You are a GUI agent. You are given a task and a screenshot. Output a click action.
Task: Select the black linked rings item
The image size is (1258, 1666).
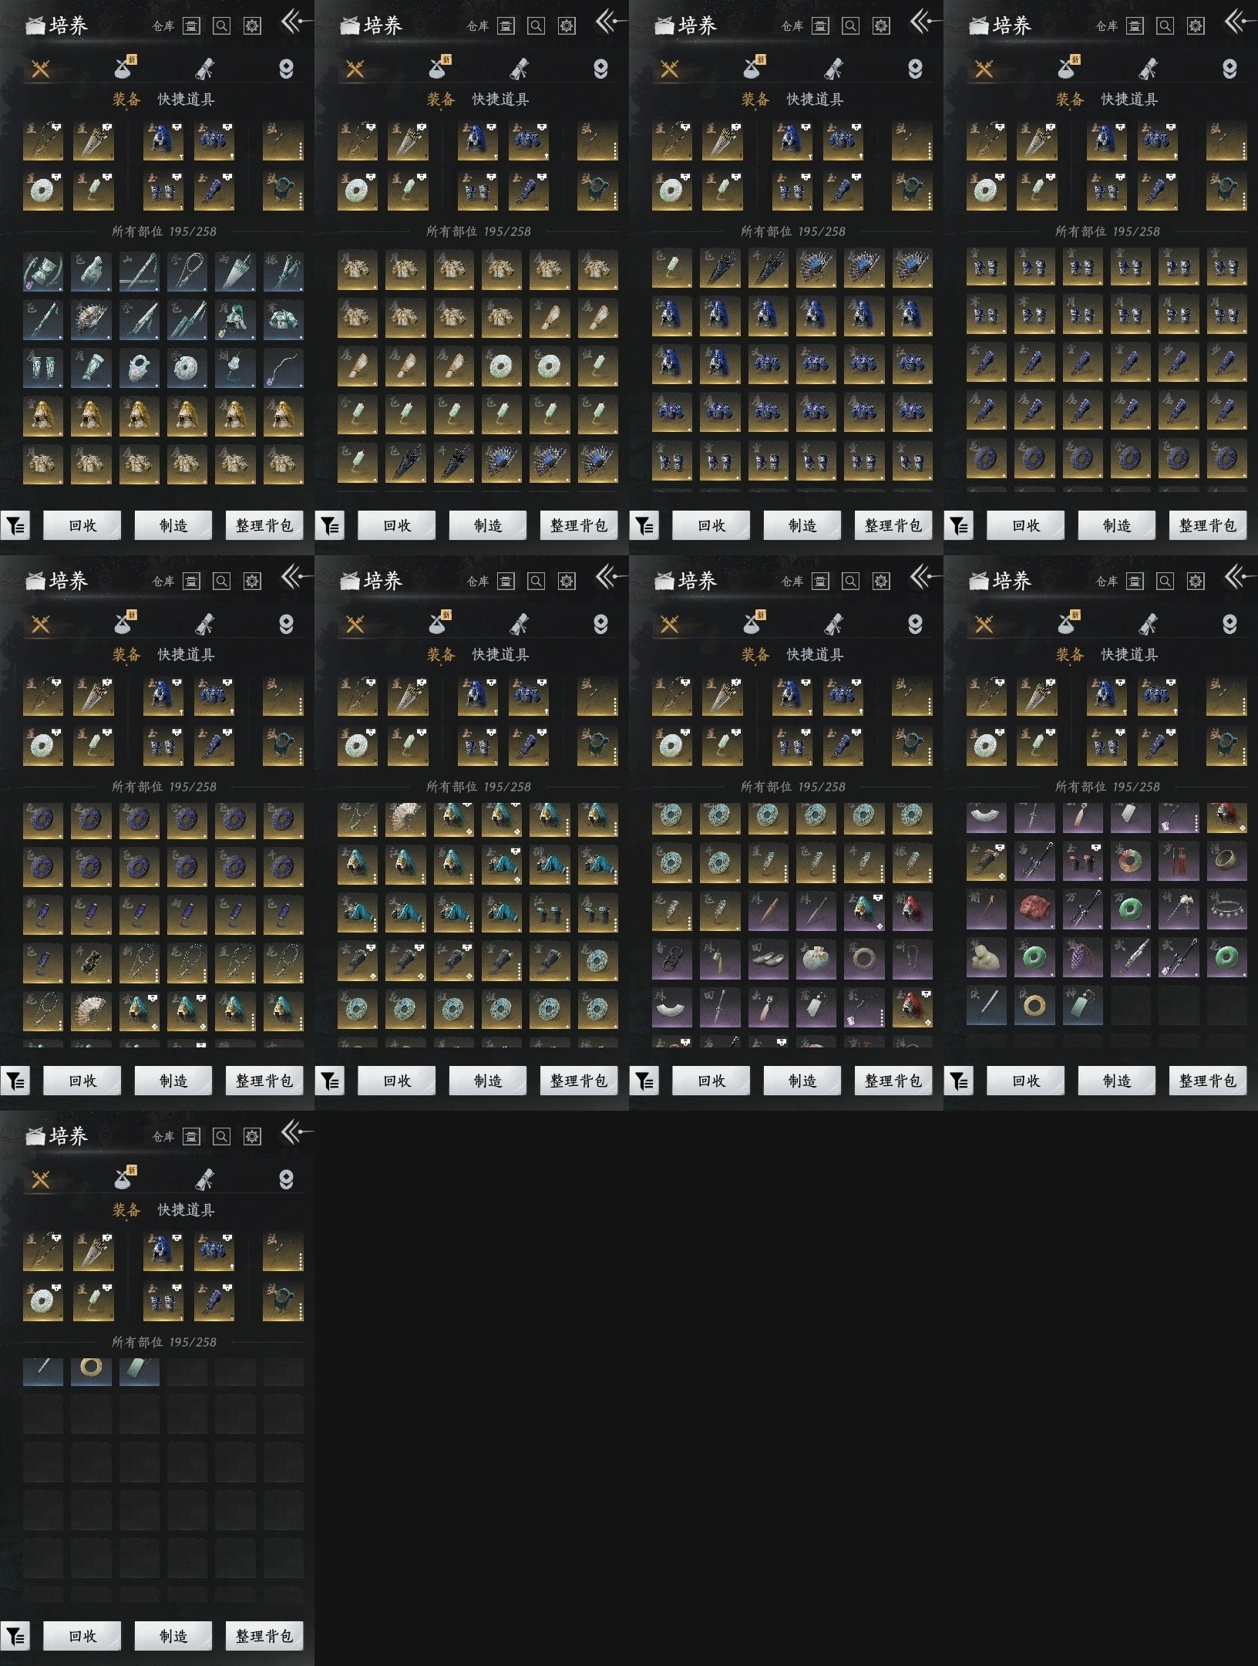tap(672, 957)
